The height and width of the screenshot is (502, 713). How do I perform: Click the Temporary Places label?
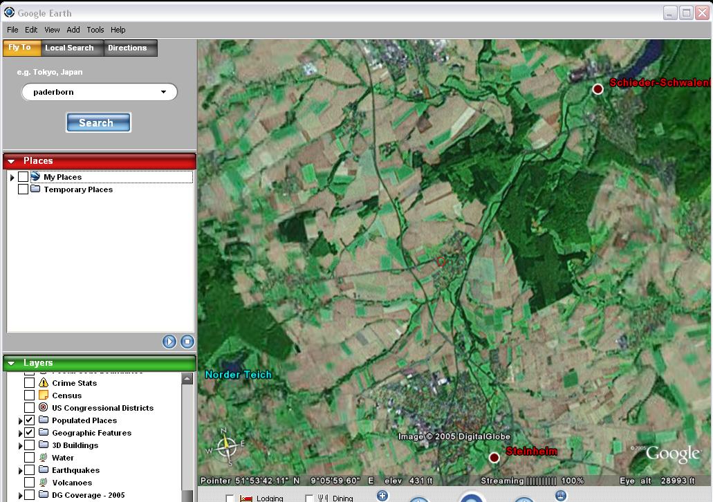[78, 189]
